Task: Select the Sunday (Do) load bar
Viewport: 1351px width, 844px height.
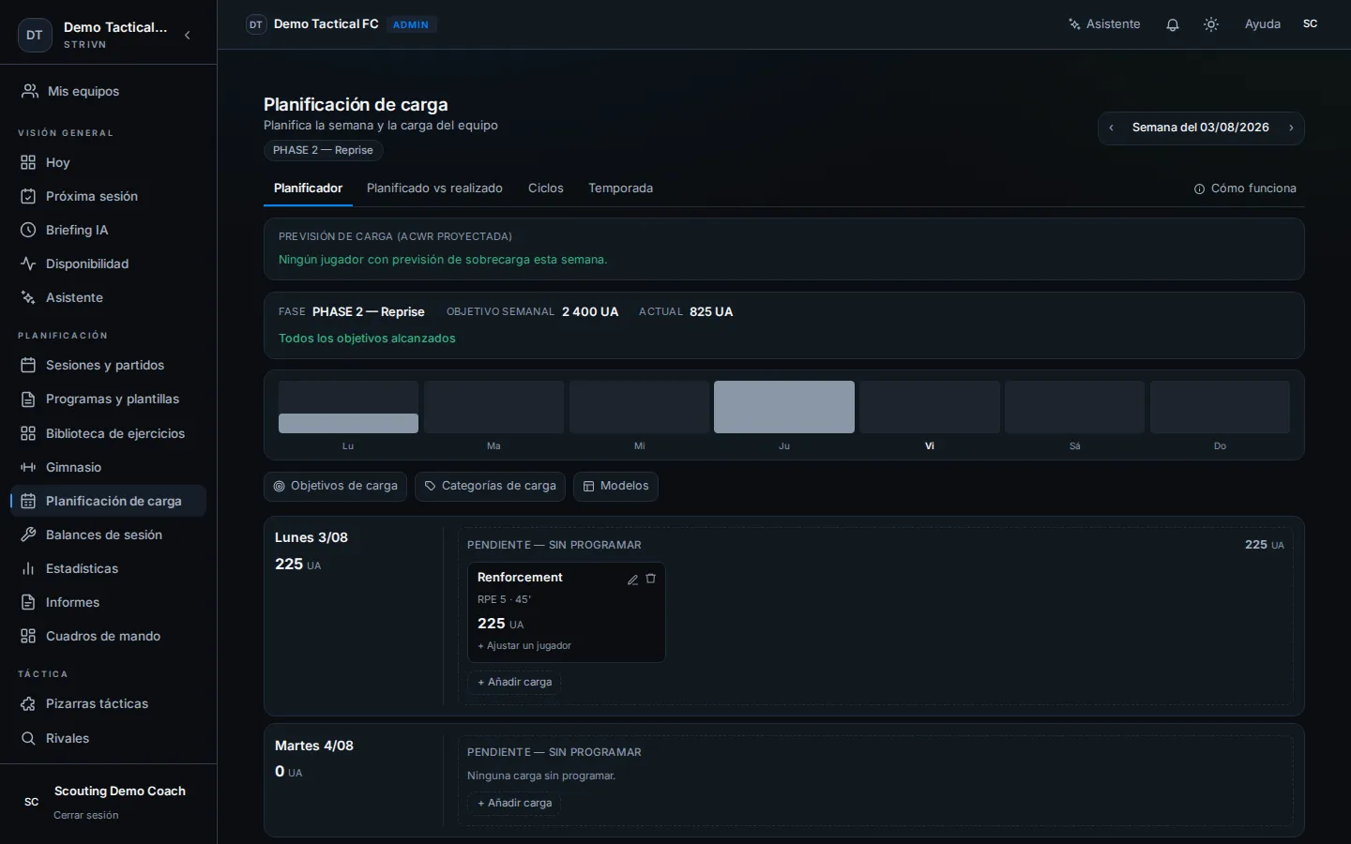Action: tap(1220, 407)
